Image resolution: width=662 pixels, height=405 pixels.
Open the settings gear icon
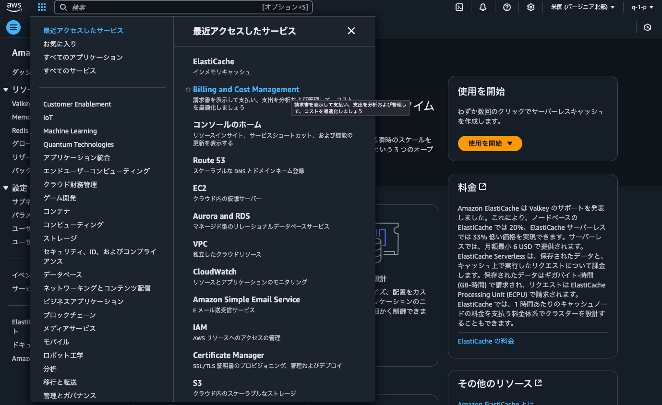531,7
